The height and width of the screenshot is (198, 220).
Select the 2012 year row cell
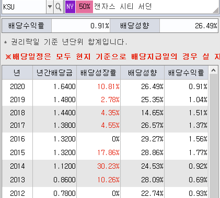[17, 193]
